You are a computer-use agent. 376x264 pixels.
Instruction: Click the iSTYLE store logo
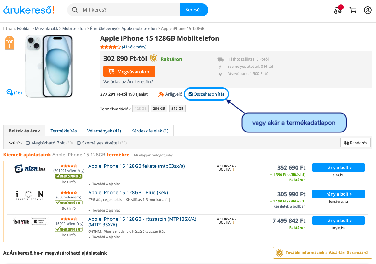(x=21, y=221)
